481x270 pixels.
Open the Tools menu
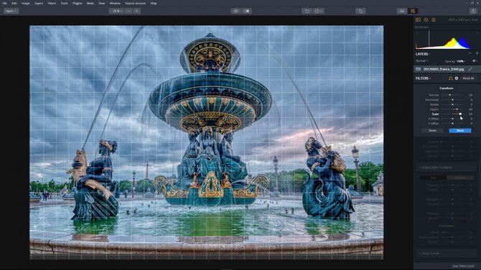click(x=64, y=4)
